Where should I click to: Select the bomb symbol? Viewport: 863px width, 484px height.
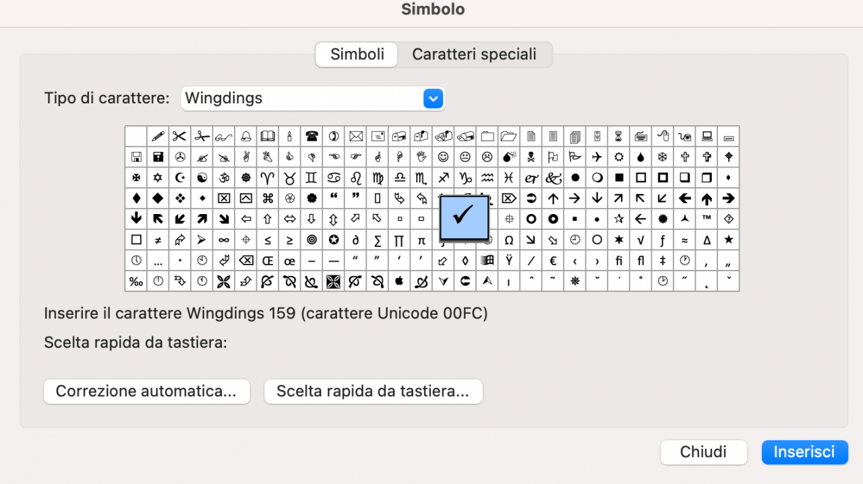coord(509,157)
